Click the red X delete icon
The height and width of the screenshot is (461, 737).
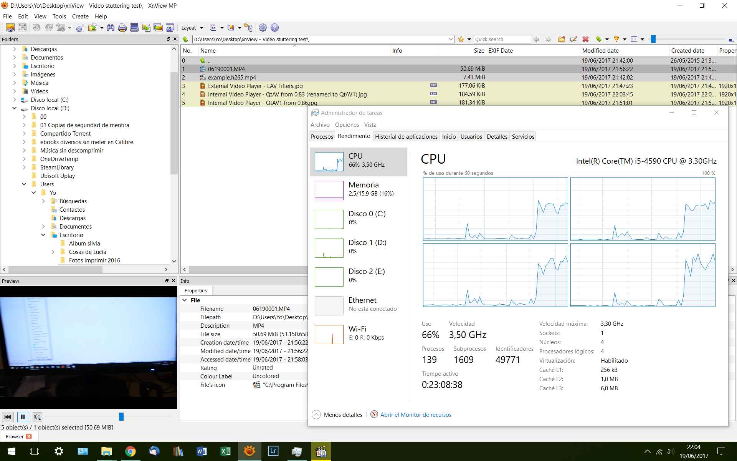coord(585,39)
